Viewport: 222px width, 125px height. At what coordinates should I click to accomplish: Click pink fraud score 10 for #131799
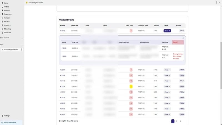coord(131,75)
